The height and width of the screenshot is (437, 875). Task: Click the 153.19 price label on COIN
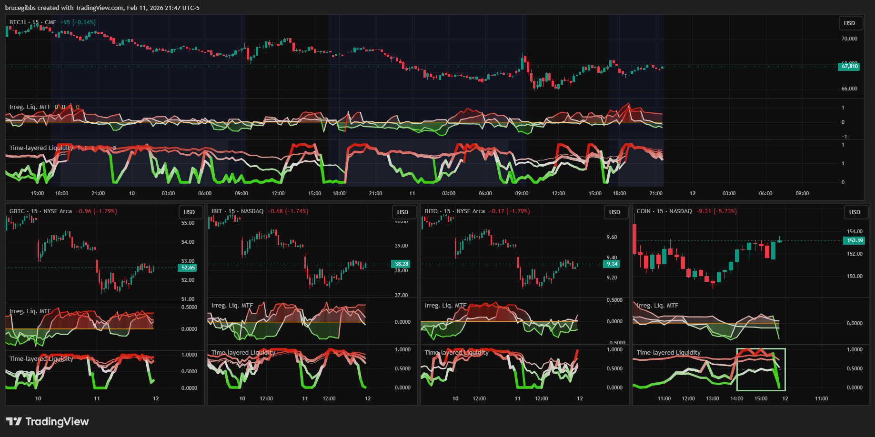pyautogui.click(x=855, y=240)
